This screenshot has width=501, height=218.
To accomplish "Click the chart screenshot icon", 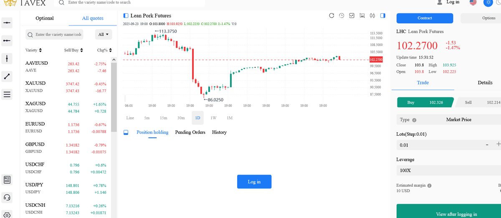I will 362,16.
